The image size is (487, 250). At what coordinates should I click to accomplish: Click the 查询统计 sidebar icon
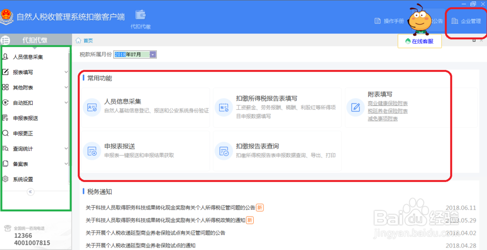pos(5,149)
